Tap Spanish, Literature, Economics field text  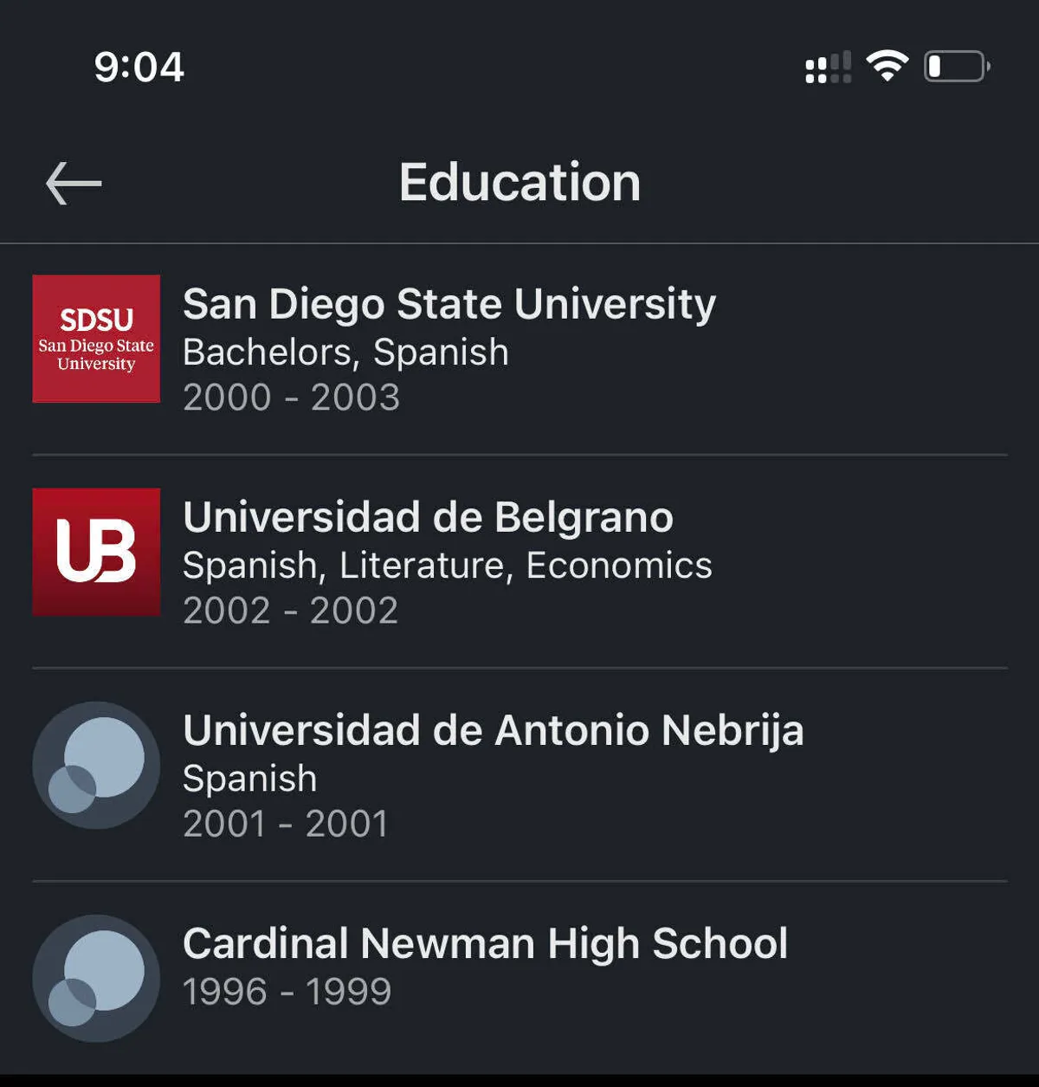pyautogui.click(x=447, y=565)
